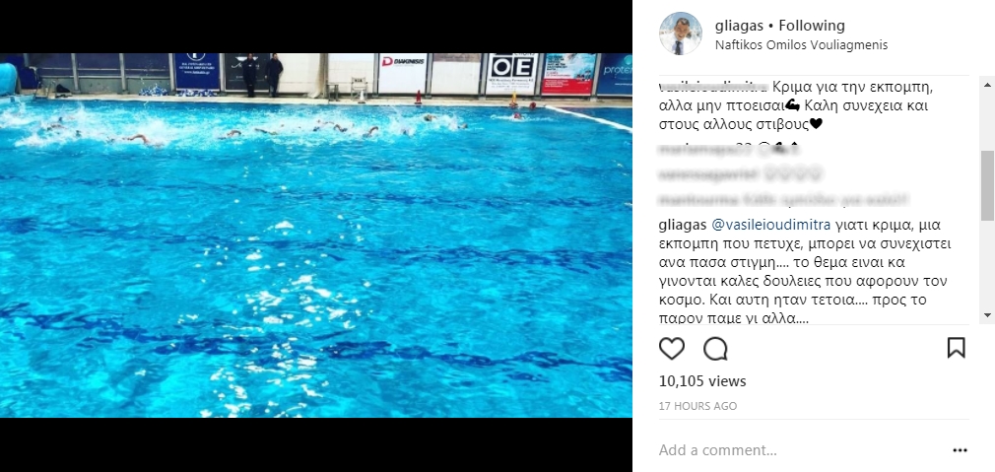Click the gliagas name in the reply comment
Screen dimensions: 995x472
(682, 226)
